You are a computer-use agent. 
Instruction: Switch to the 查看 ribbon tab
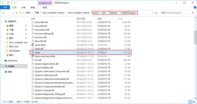[x=33, y=8]
